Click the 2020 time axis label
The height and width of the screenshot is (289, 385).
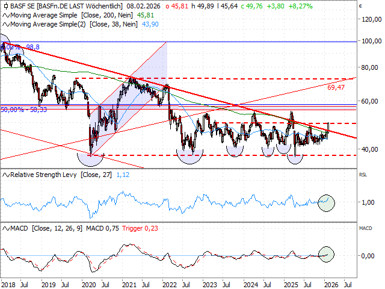coord(89,285)
